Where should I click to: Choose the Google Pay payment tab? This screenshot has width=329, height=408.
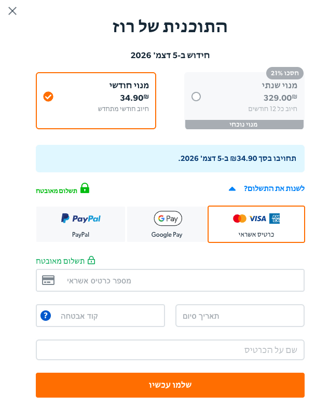[168, 224]
